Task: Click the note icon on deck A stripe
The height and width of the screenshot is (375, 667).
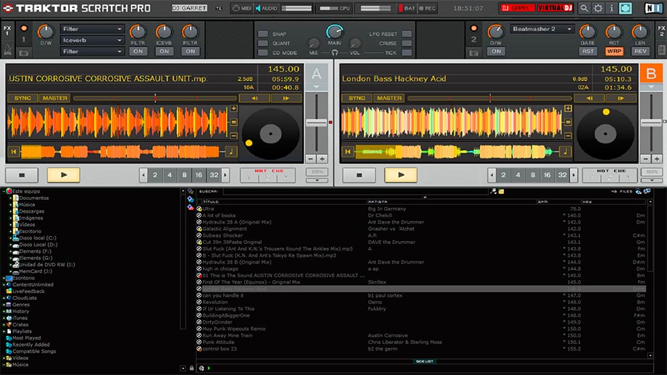Action: click(231, 151)
